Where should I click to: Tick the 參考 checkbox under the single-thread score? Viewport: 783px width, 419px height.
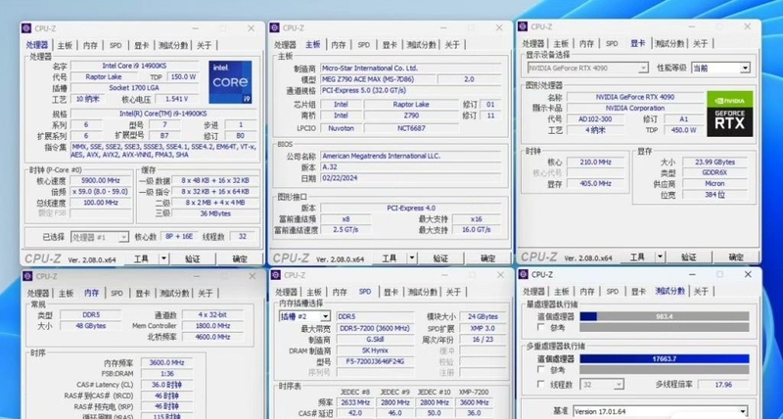[x=541, y=327]
